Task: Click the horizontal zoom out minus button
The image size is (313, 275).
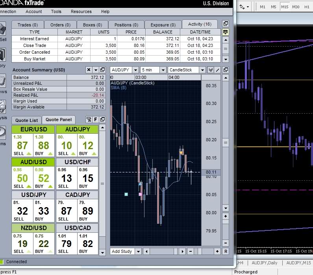Action: 191,251
